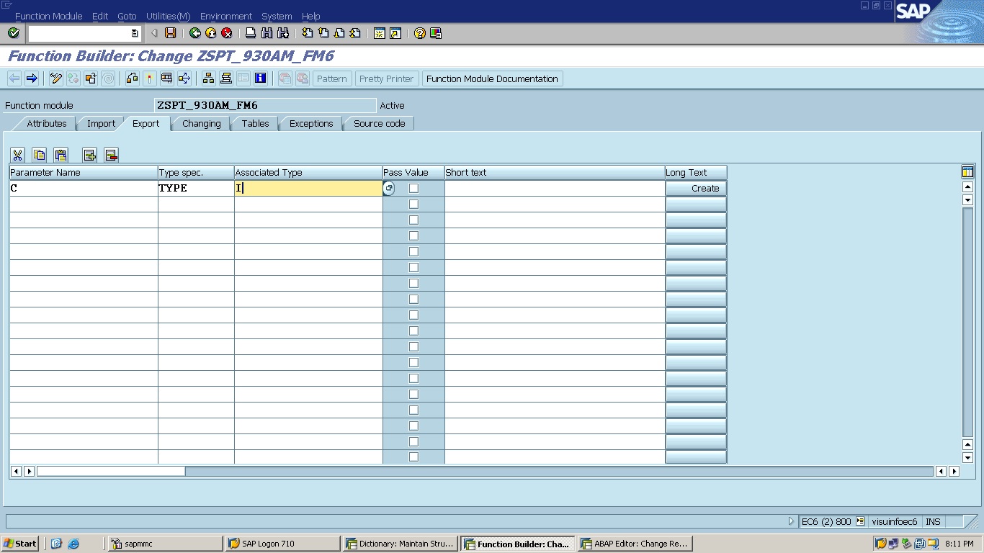
Task: Switch to the Source code tab
Action: (379, 124)
